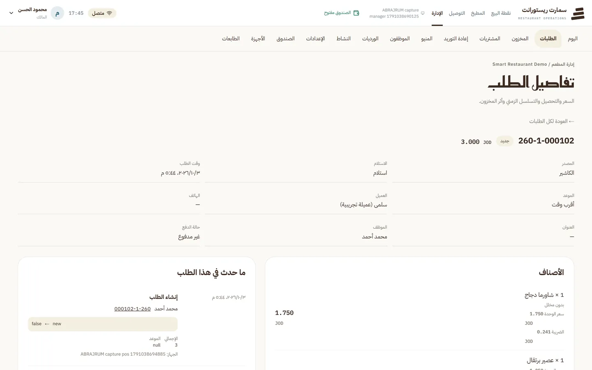Image resolution: width=592 pixels, height=370 pixels.
Task: Switch to the الإعدادات tab
Action: point(315,39)
